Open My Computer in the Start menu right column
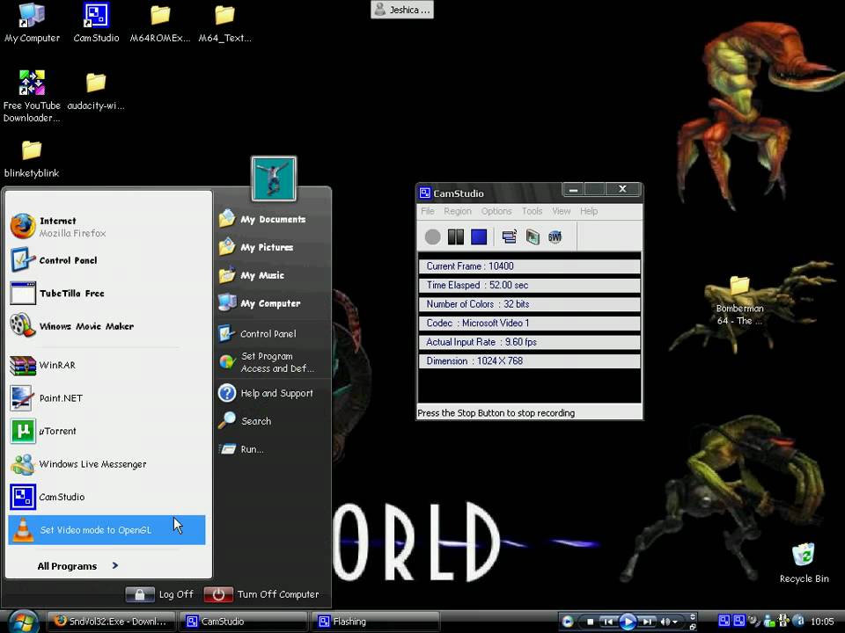 (272, 303)
